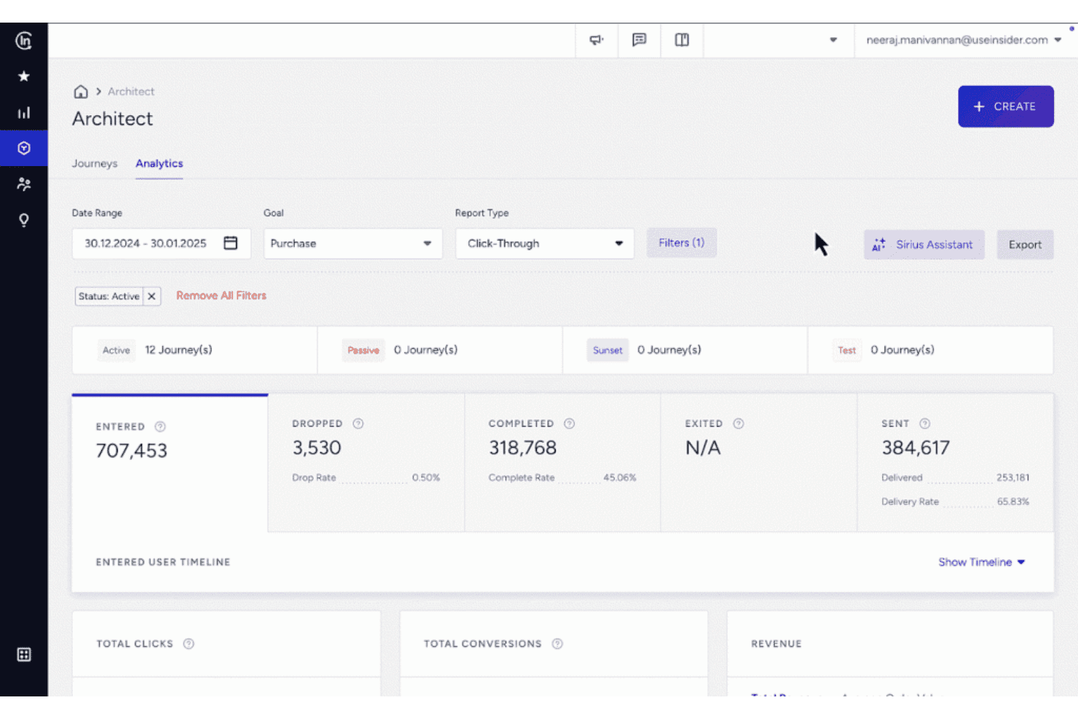
Task: Click the Passive journeys status label
Action: [363, 350]
